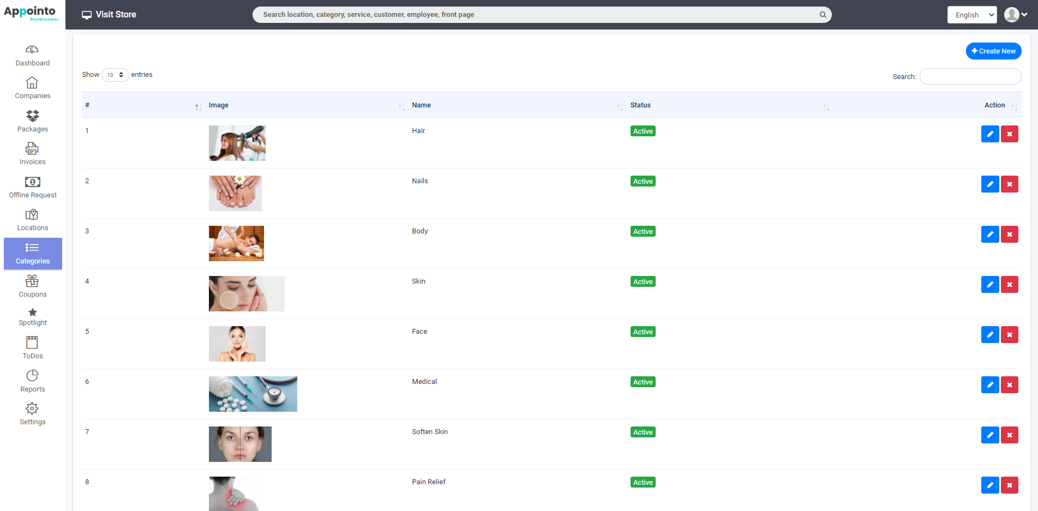Screen dimensions: 1038x511
Task: Click the Medical category image thumbnail
Action: (x=253, y=394)
